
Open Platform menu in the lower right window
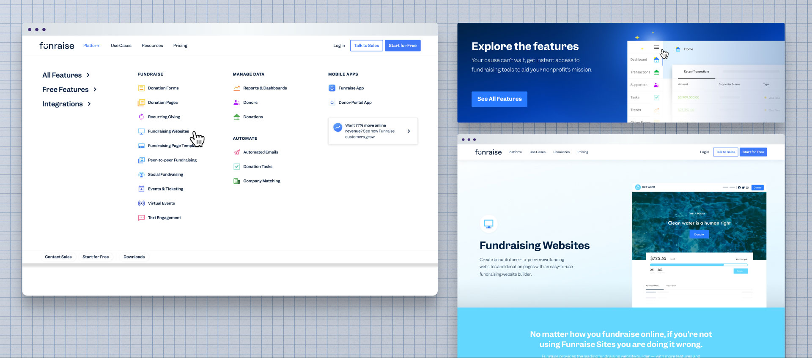[x=515, y=152]
